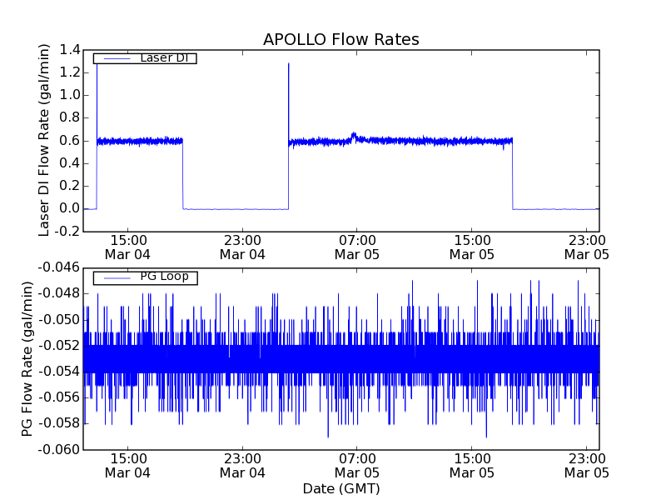Click the '23:00 Mar 04' label under the bottom plot
The image size is (666, 500).
242,466
